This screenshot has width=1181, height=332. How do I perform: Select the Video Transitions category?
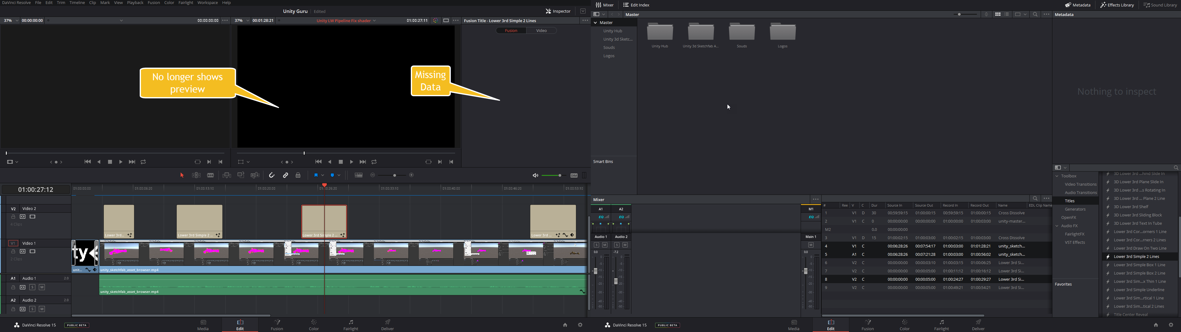click(x=1081, y=184)
